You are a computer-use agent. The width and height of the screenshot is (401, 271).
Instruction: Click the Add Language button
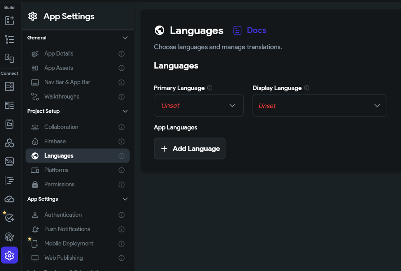(x=190, y=149)
